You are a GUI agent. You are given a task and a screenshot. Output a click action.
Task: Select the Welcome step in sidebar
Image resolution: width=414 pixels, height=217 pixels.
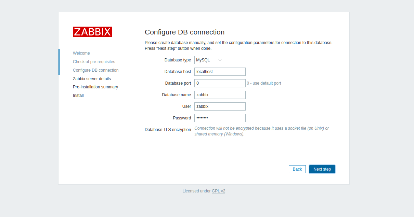pyautogui.click(x=81, y=53)
